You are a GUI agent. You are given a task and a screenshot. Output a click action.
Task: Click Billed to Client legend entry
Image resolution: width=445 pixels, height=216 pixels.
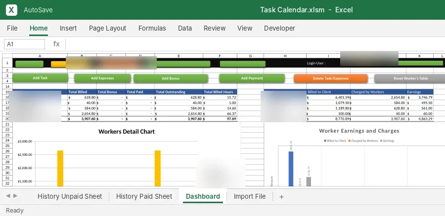[335, 141]
